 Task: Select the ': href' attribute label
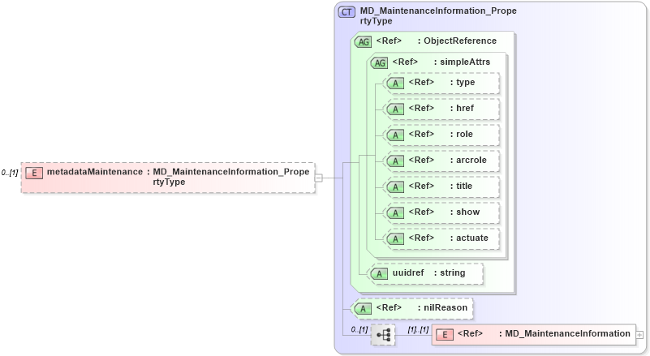click(x=462, y=108)
